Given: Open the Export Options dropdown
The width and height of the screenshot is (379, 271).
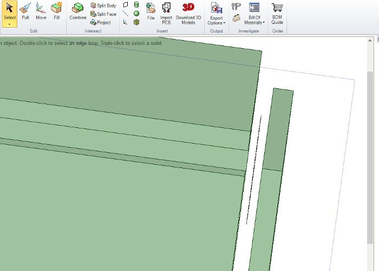Looking at the screenshot, I should [217, 14].
